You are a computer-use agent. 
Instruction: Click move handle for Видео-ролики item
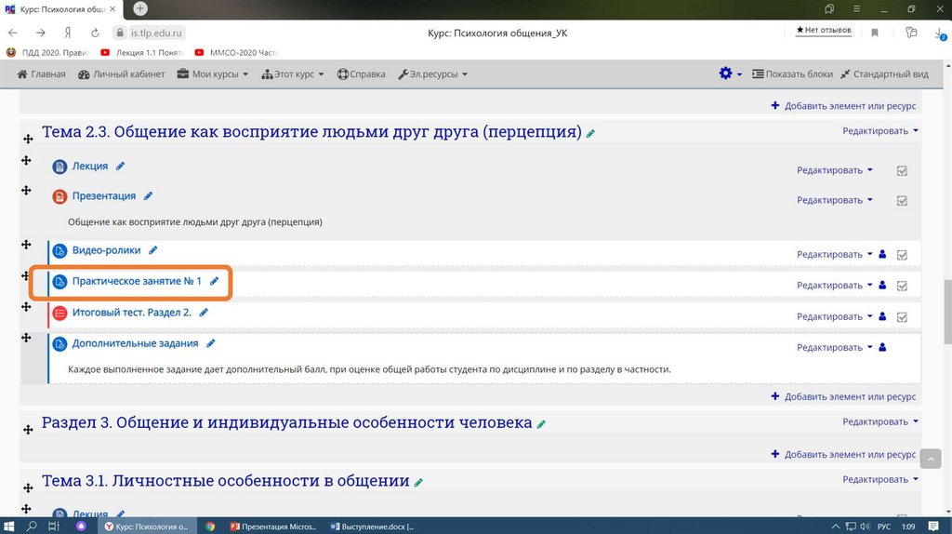[x=27, y=246]
